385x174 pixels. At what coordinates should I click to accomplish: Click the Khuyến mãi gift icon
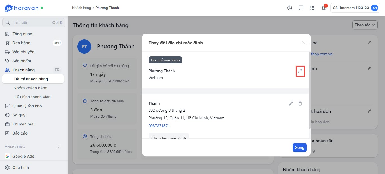pyautogui.click(x=7, y=124)
